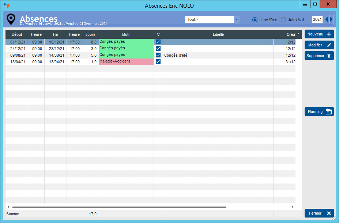339x223 pixels.
Task: Select the Janv/Déc radio button
Action: tap(255, 20)
